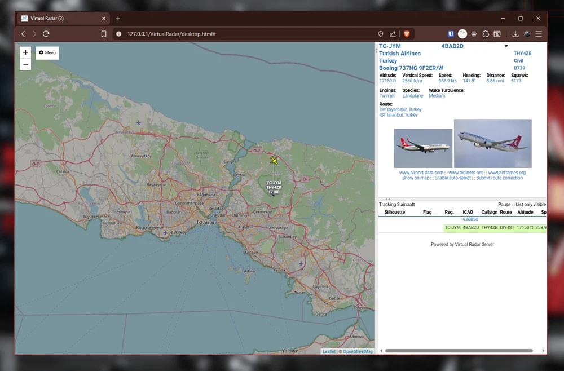This screenshot has width=564, height=371.
Task: Click Submit route correction link
Action: [499, 178]
